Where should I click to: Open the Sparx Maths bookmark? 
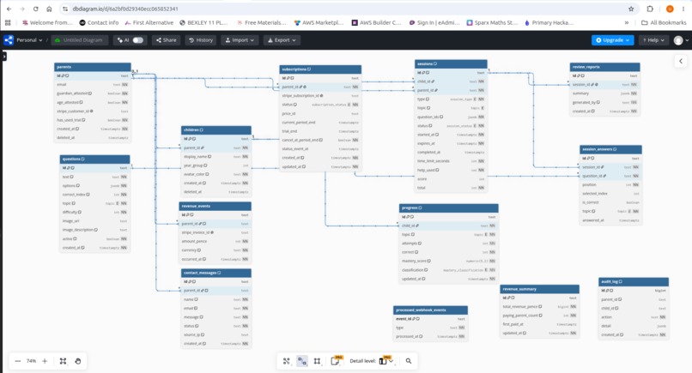492,22
